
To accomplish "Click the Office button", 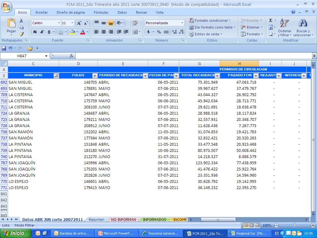I will tap(7, 7).
